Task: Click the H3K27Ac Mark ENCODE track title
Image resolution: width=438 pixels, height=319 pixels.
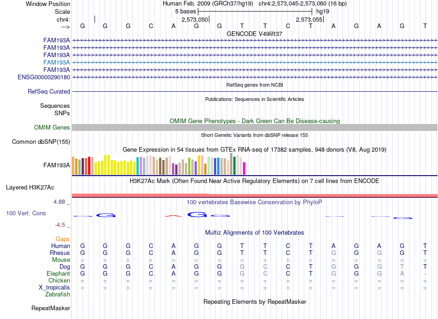Action: pyautogui.click(x=255, y=181)
